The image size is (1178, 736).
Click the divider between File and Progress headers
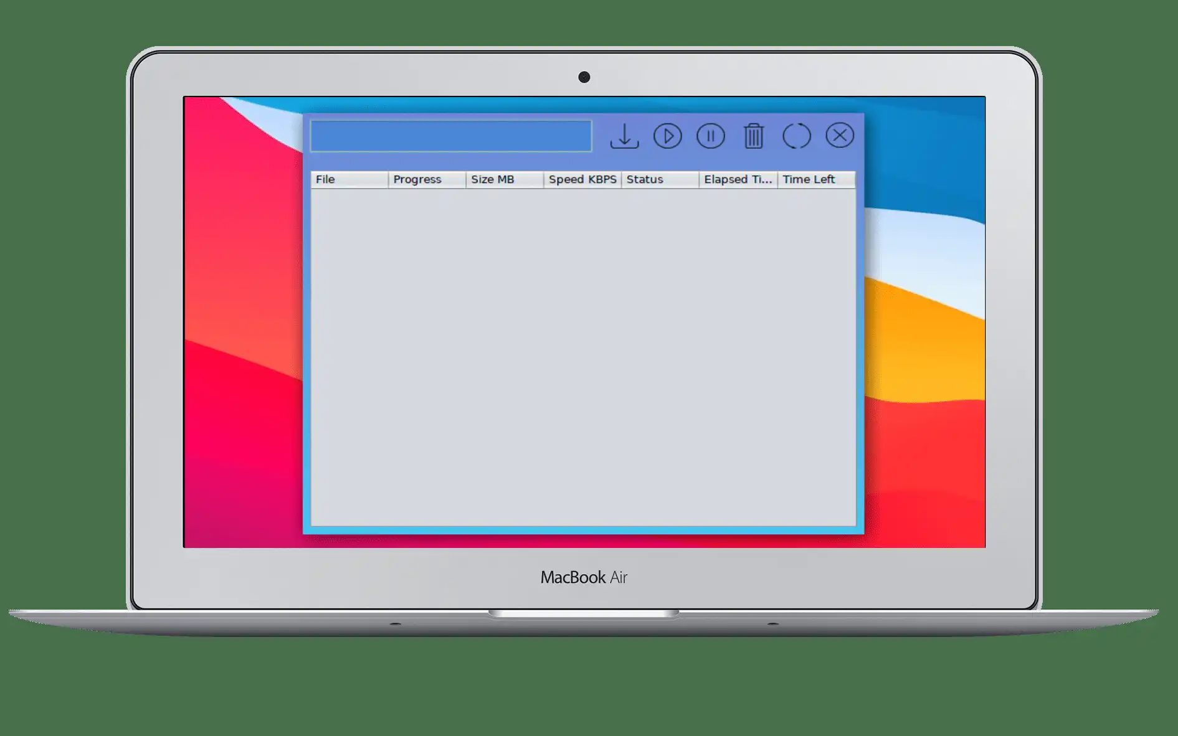(x=389, y=179)
